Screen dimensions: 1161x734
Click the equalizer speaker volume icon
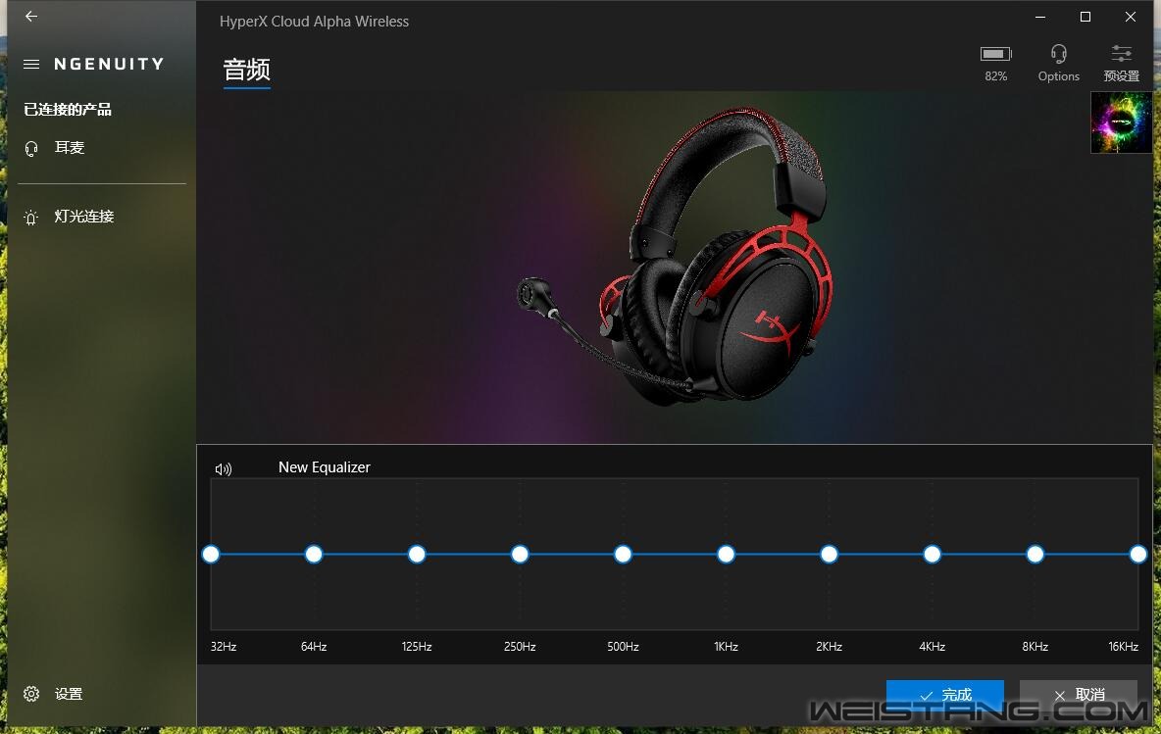(224, 468)
